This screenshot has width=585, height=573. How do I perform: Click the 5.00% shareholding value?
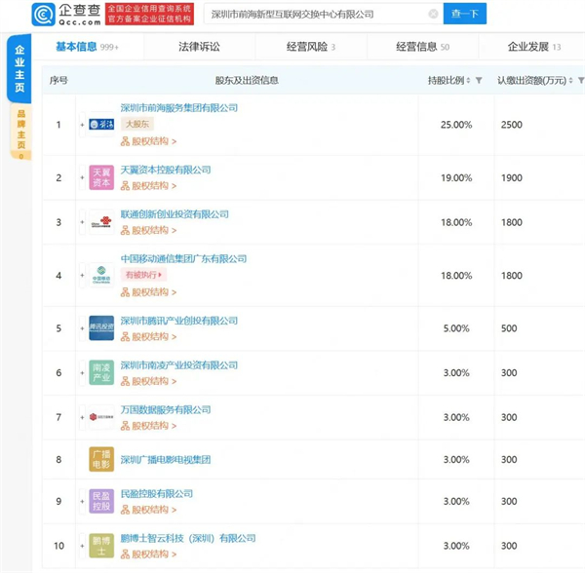click(x=456, y=328)
